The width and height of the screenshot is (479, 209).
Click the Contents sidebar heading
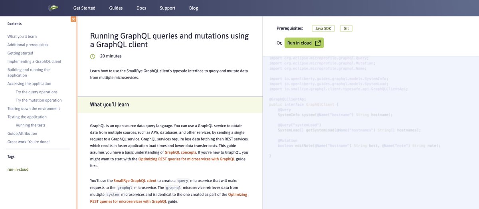click(x=15, y=24)
